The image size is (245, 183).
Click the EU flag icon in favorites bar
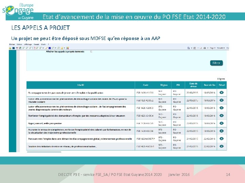(x=50, y=48)
